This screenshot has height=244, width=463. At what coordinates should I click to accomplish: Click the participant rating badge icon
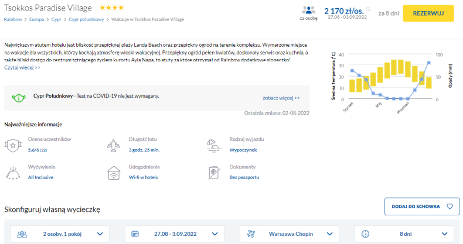click(x=13, y=145)
